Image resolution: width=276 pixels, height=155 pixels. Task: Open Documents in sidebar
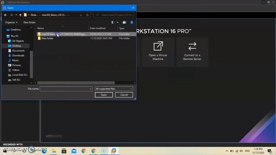pyautogui.click(x=16, y=51)
